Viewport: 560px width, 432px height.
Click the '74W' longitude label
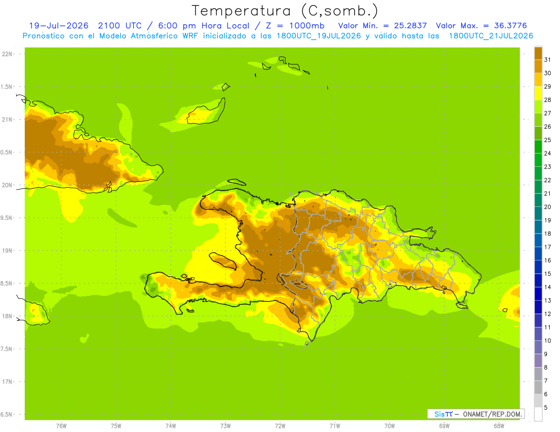tap(171, 426)
